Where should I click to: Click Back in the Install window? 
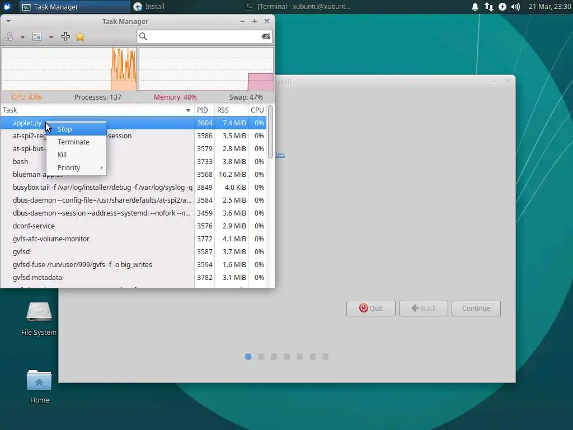pyautogui.click(x=424, y=309)
